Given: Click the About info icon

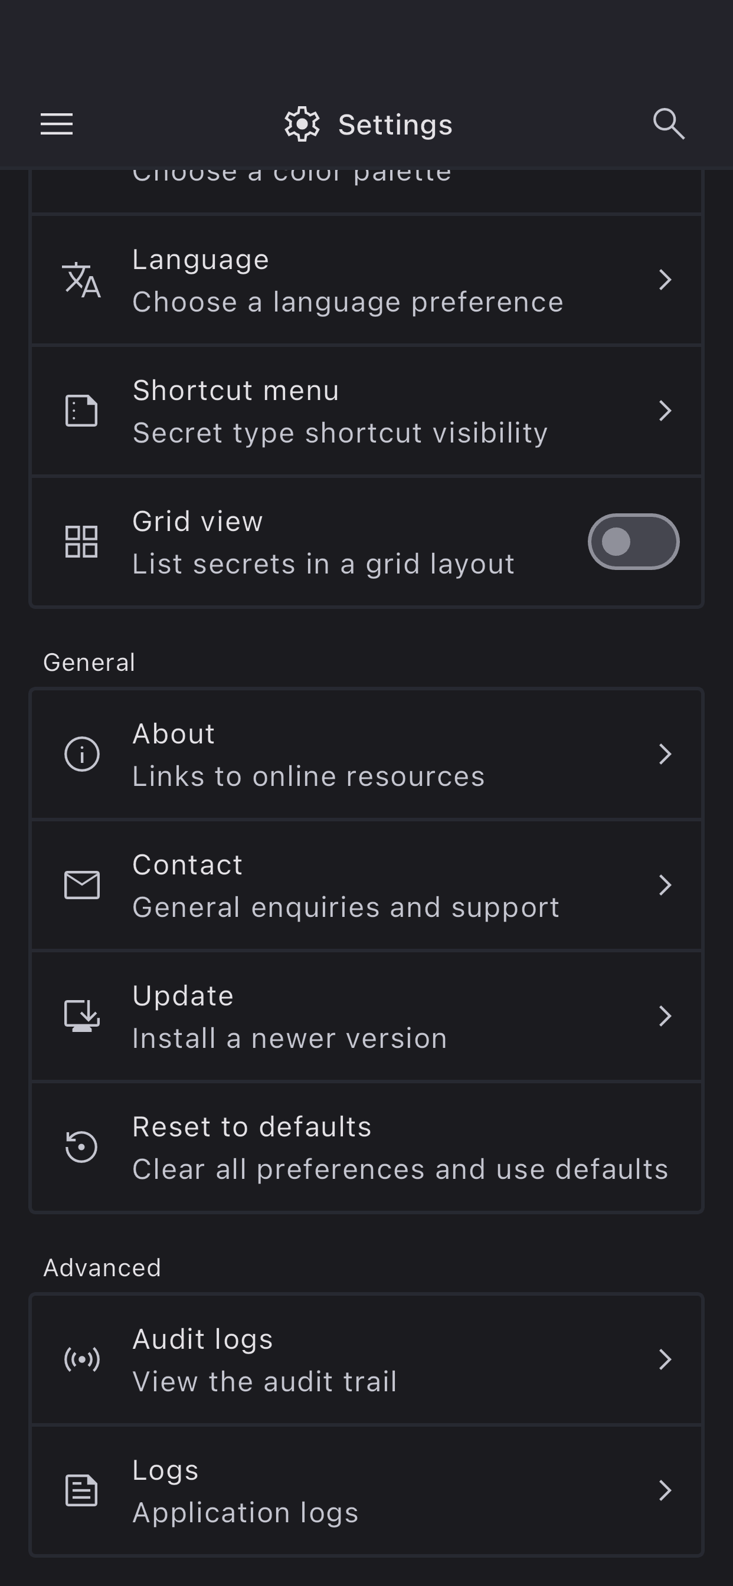Looking at the screenshot, I should point(81,754).
